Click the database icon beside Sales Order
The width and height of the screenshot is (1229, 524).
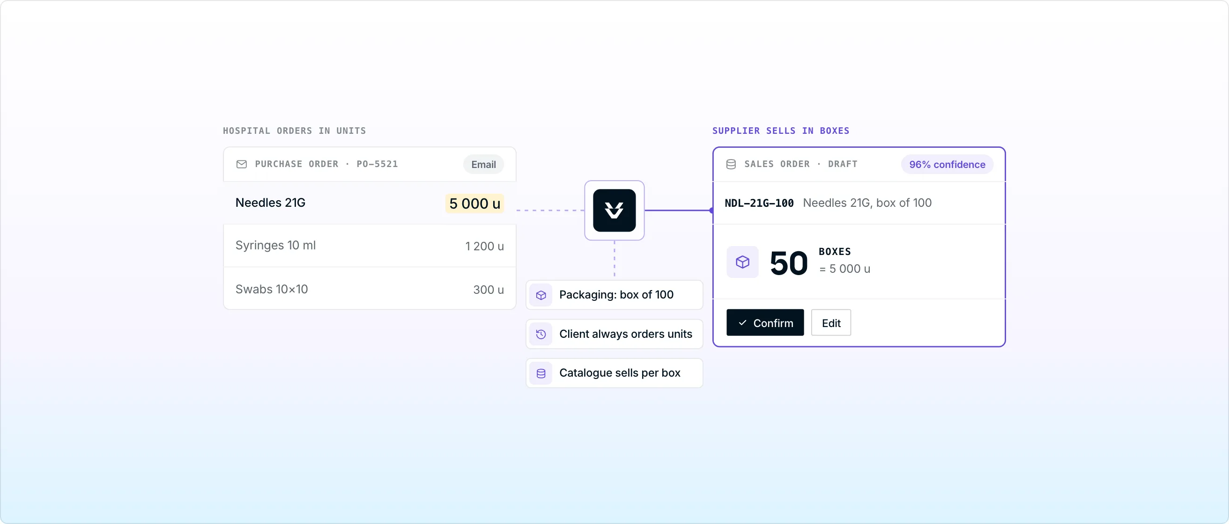click(x=731, y=164)
